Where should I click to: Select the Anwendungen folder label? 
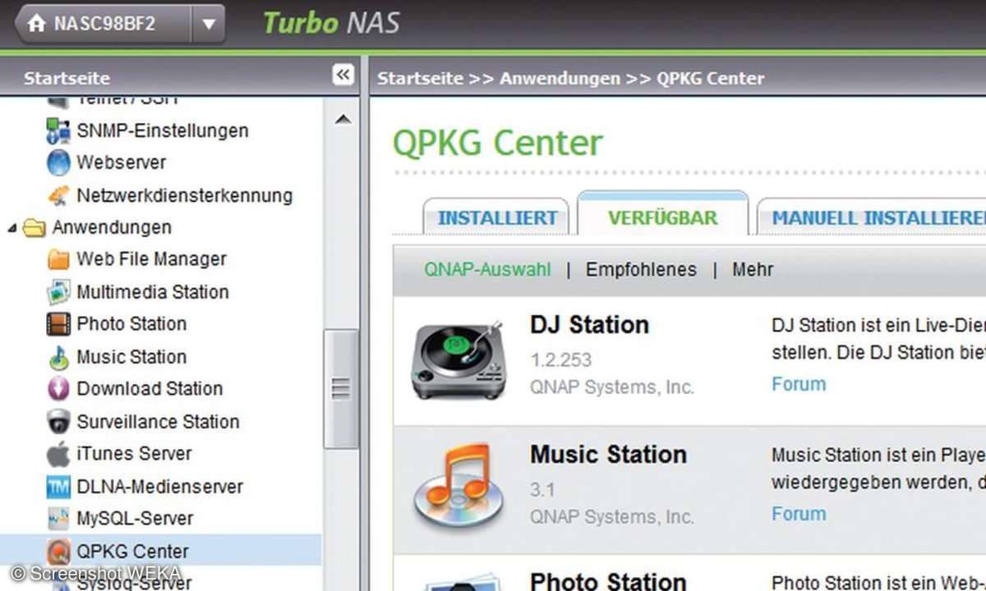click(112, 227)
